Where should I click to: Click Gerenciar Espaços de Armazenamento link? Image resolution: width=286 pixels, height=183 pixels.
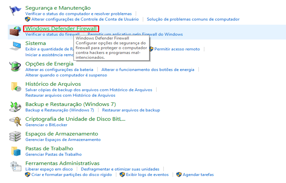[63, 140]
